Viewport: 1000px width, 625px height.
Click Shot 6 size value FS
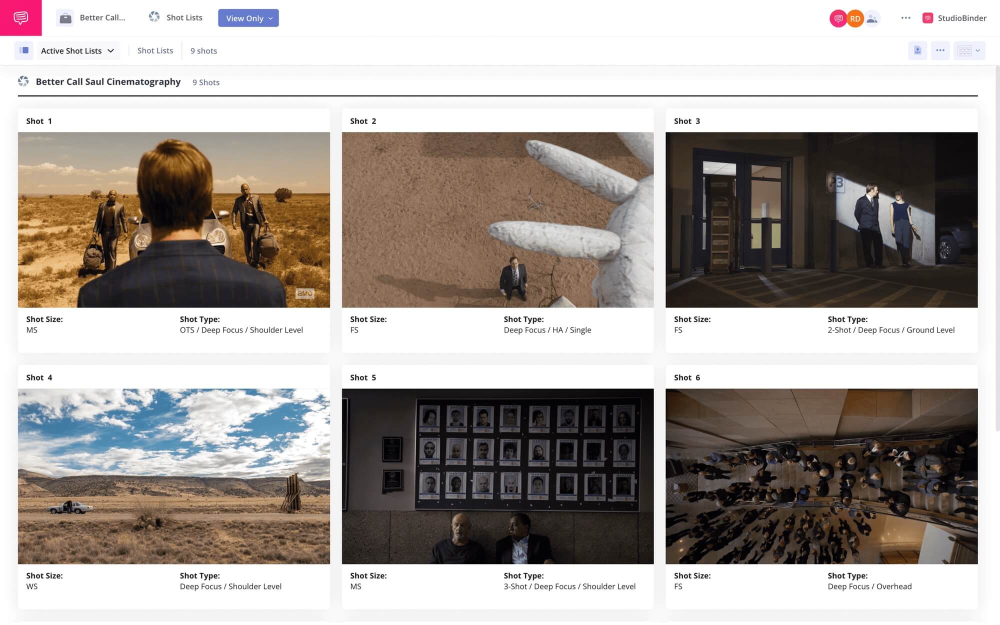click(x=678, y=586)
